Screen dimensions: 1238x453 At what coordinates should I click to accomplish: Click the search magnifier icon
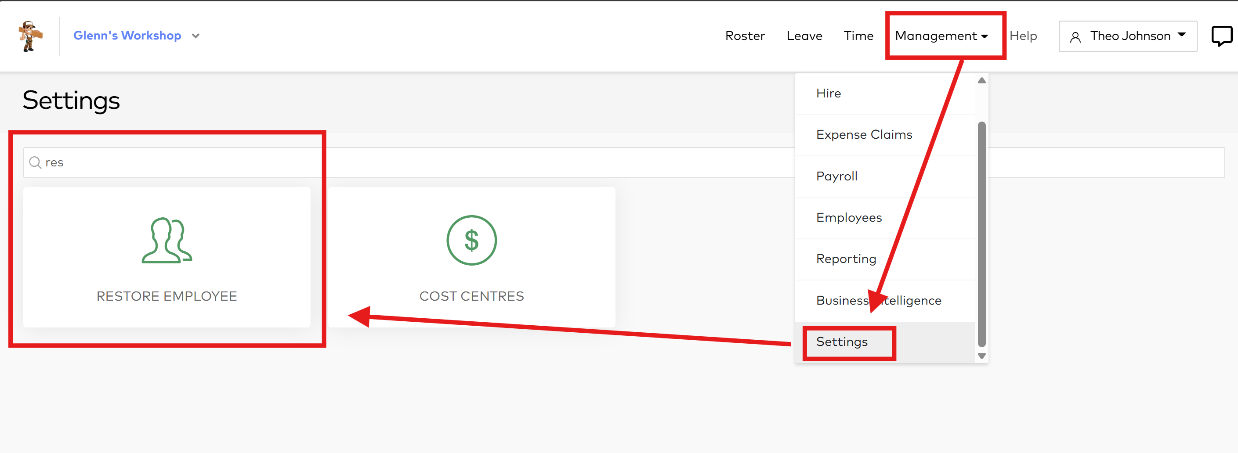pos(35,162)
